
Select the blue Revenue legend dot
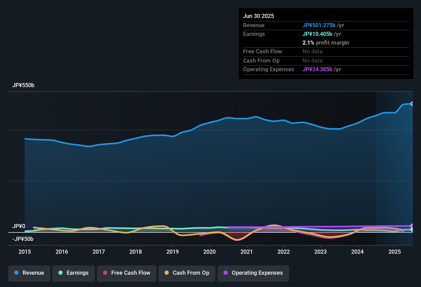pos(16,273)
